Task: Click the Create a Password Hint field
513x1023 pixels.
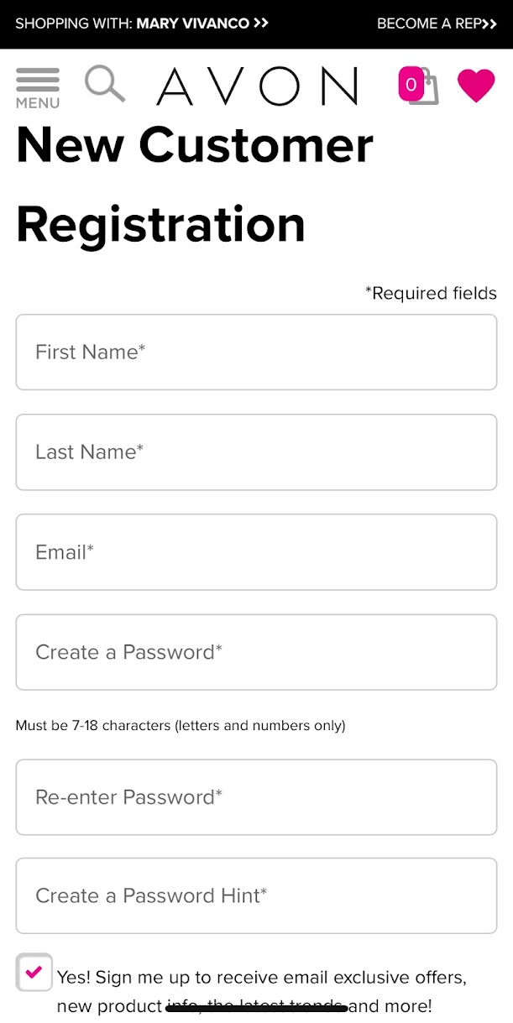Action: (256, 895)
